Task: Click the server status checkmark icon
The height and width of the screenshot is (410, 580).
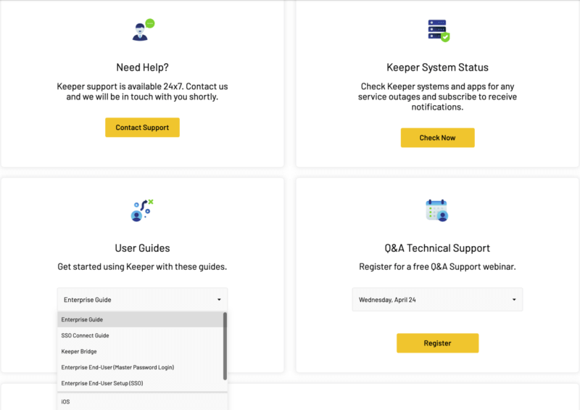Action: [439, 30]
